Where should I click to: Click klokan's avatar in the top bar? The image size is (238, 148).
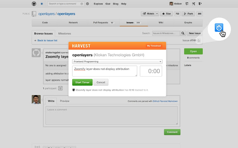coord(171,4)
